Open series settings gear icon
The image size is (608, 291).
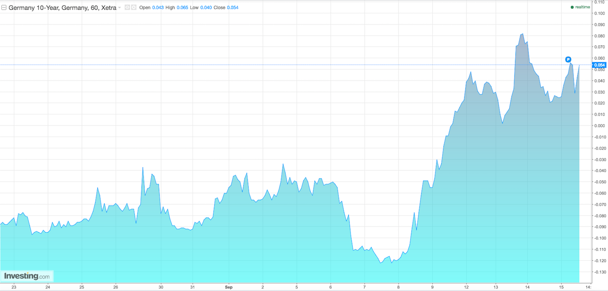pyautogui.click(x=133, y=8)
